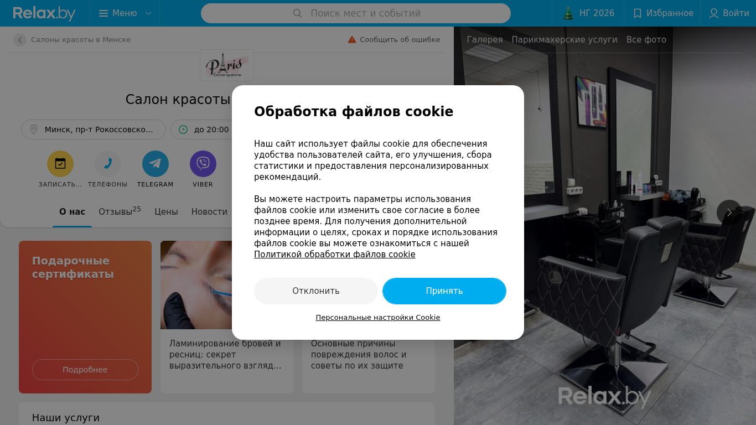Report an error via Сообщить об ошибке
Viewport: 756px width, 425px height.
394,40
